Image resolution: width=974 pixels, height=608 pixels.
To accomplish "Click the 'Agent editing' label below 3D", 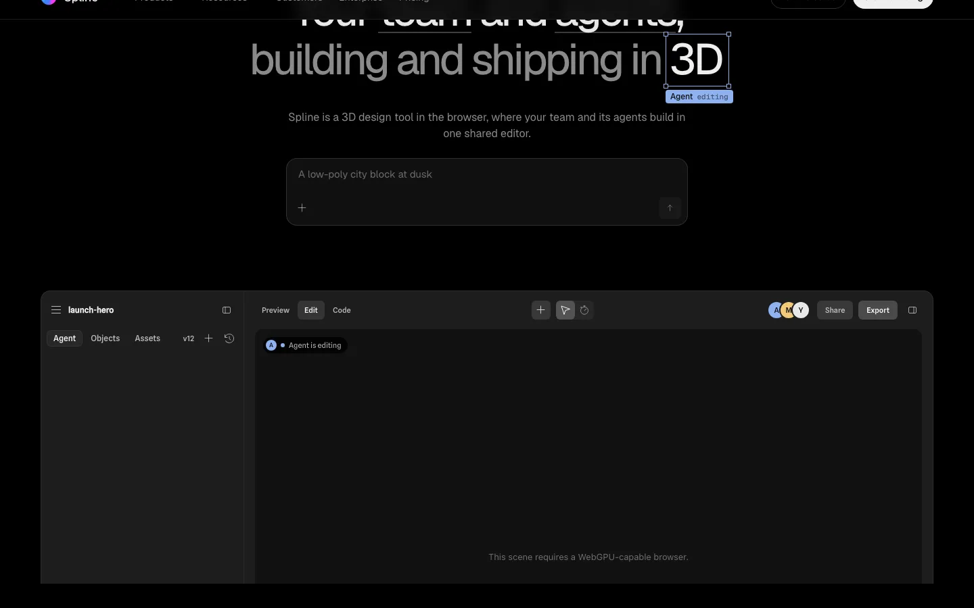I will tap(699, 97).
